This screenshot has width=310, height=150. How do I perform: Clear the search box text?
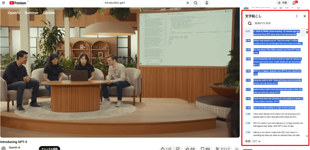click(188, 3)
